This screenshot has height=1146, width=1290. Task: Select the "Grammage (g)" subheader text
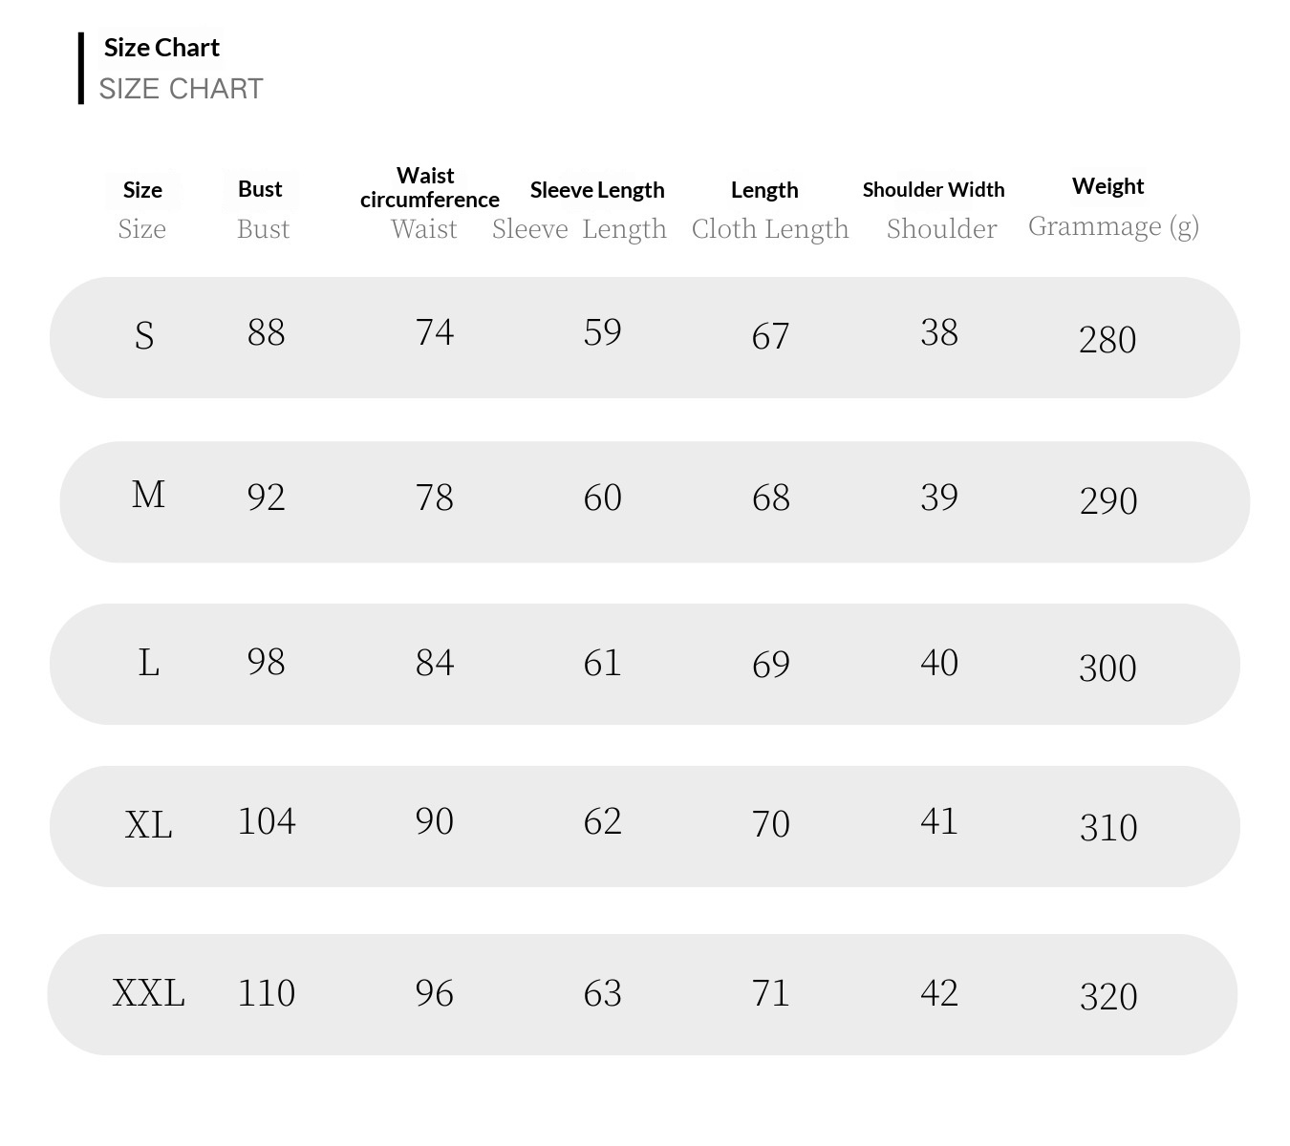[x=1113, y=226]
